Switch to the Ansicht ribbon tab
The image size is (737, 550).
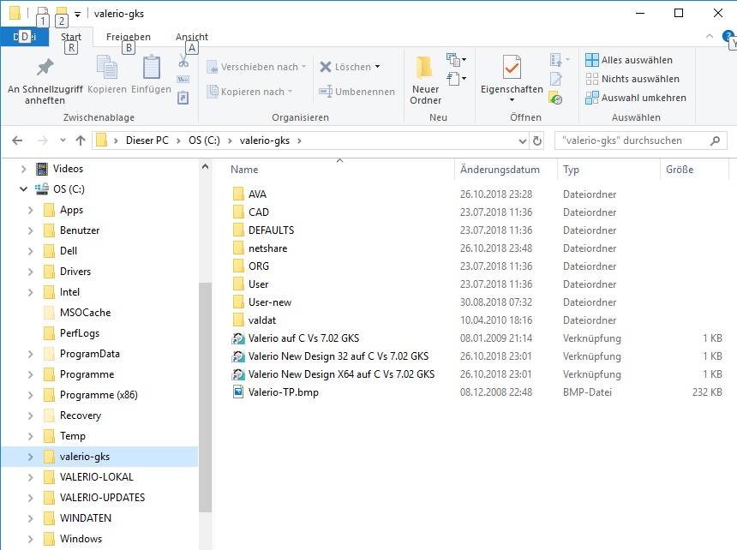point(192,37)
